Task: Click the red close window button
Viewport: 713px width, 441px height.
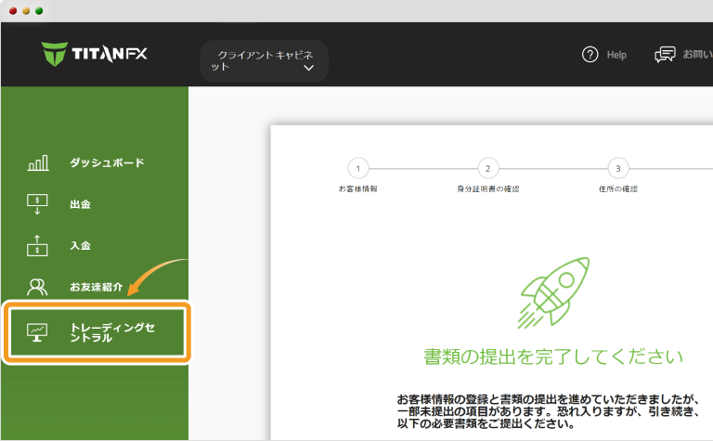Action: tap(13, 11)
